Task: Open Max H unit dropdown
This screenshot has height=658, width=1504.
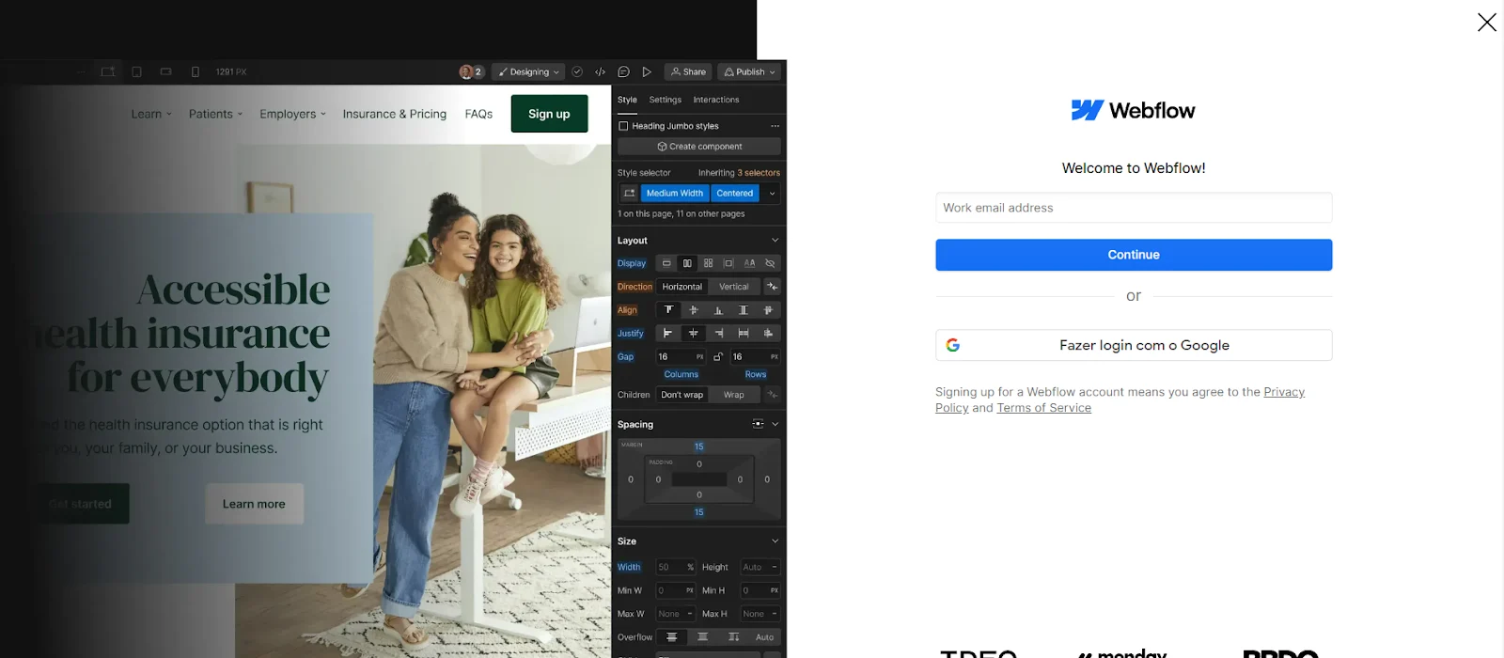Action: click(775, 614)
